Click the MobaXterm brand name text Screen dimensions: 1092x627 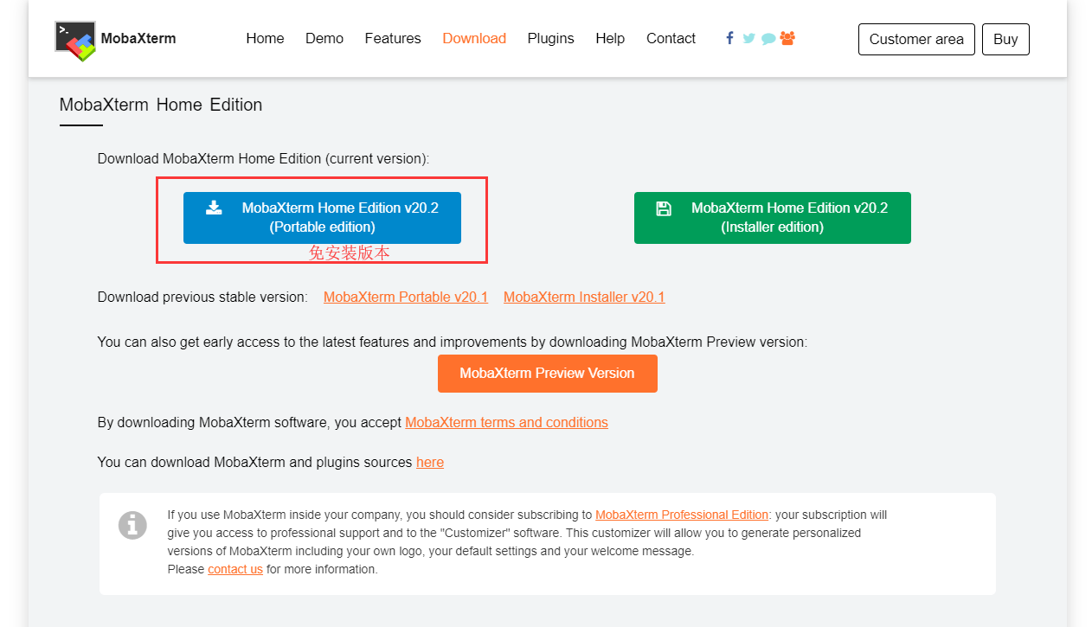pos(138,38)
